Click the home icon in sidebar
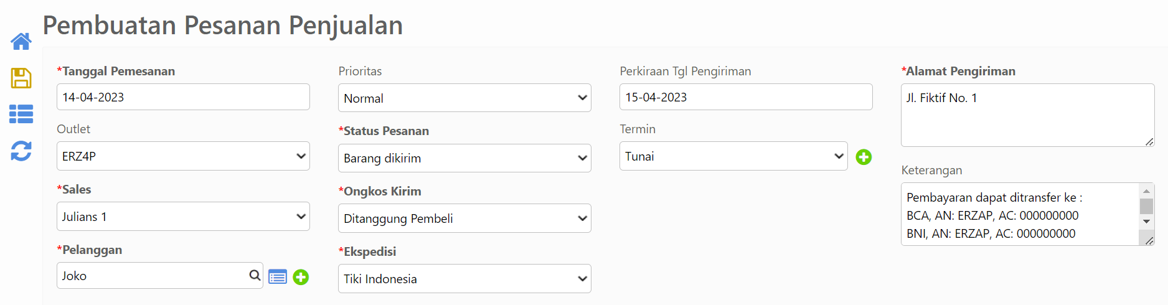The height and width of the screenshot is (305, 1168). pos(21,42)
